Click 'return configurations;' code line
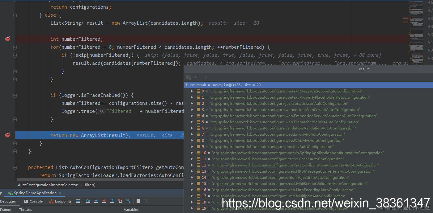The image size is (433, 213). pos(81,7)
